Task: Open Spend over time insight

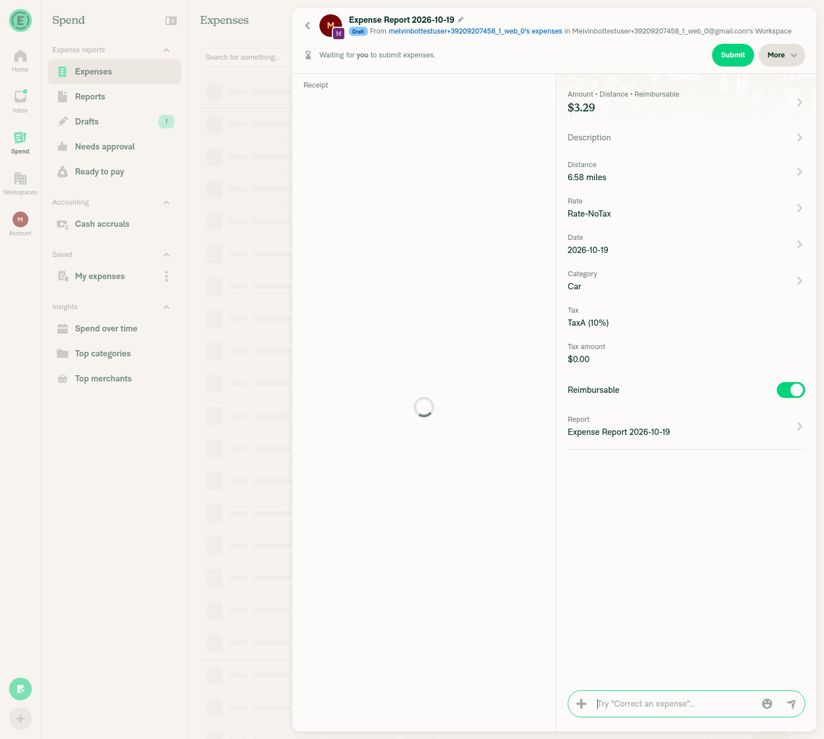Action: point(114,329)
